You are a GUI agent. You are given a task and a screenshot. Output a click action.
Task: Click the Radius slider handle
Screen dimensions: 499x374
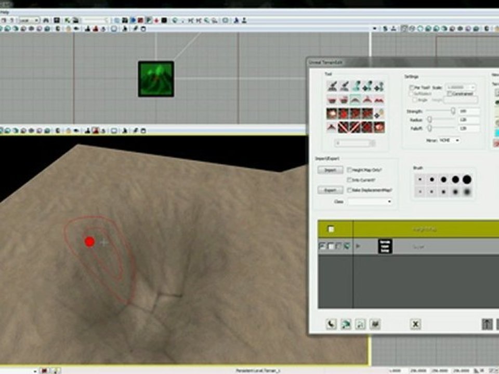click(x=430, y=119)
